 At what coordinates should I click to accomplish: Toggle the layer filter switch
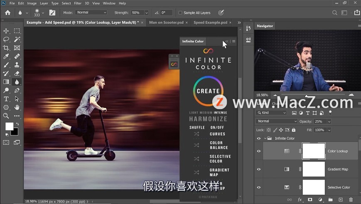[x=330, y=112]
